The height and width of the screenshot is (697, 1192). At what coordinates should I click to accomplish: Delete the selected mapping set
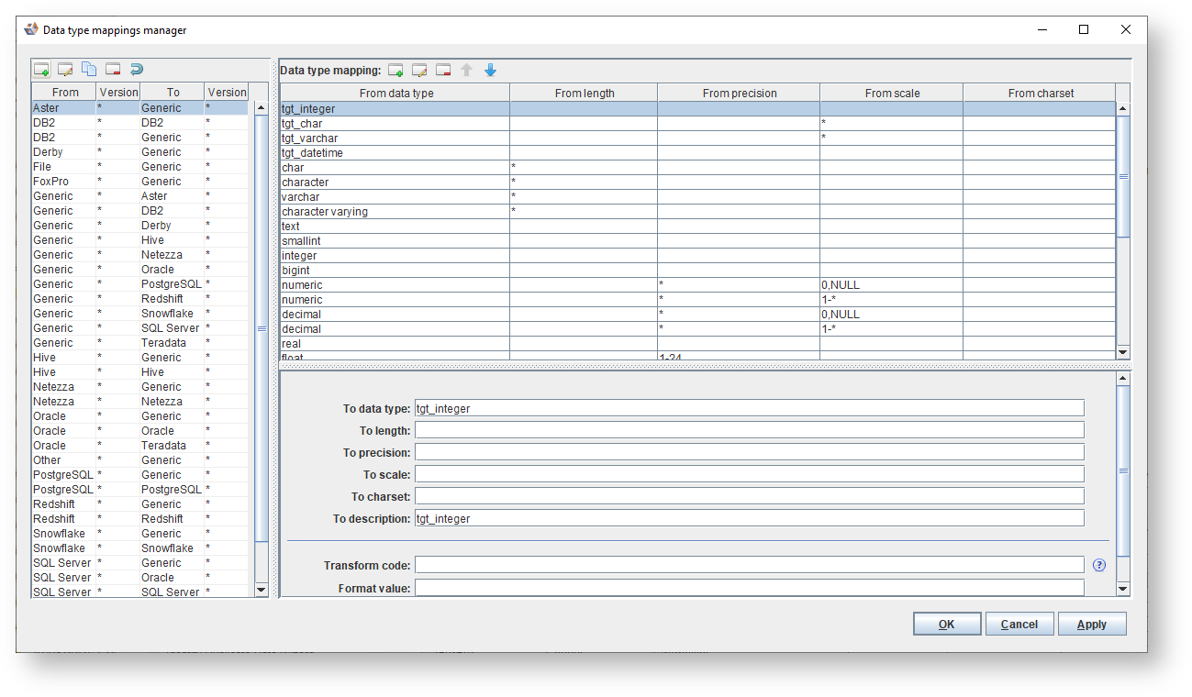(x=113, y=69)
